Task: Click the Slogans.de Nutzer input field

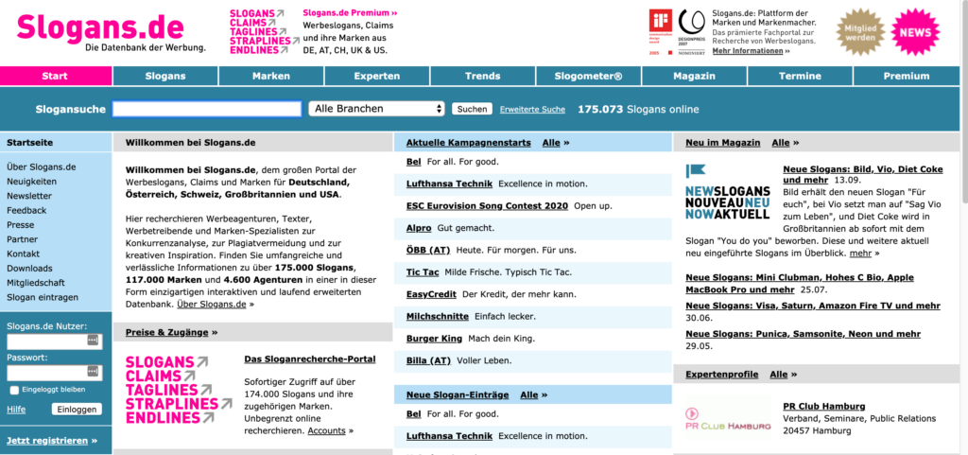Action: coord(54,341)
